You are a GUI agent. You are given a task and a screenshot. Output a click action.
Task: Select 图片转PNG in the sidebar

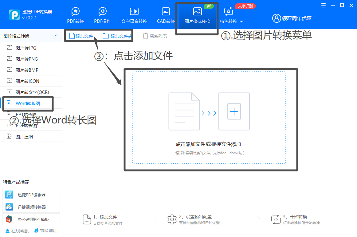tap(31, 59)
